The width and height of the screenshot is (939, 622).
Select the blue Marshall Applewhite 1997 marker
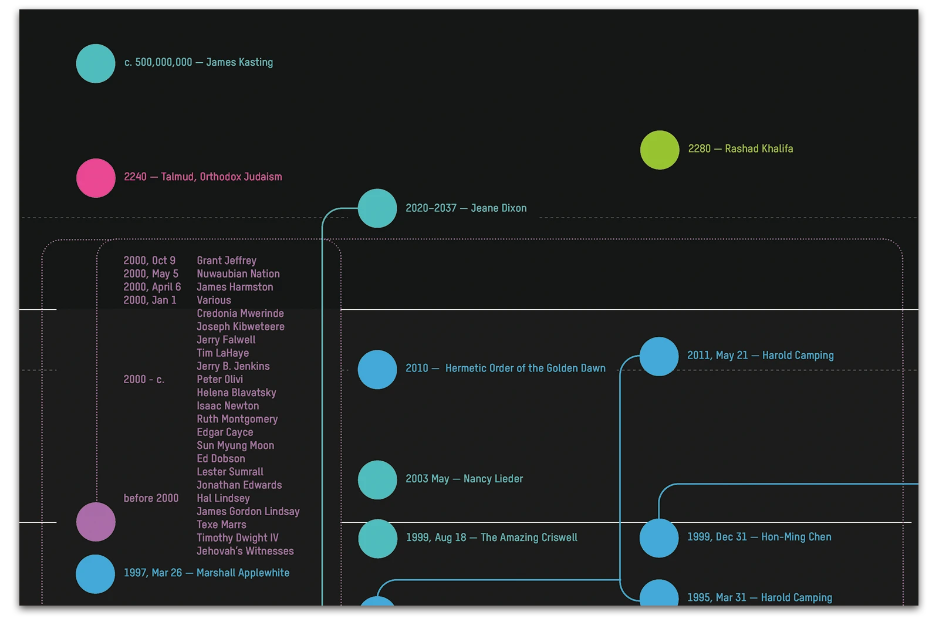coord(96,574)
